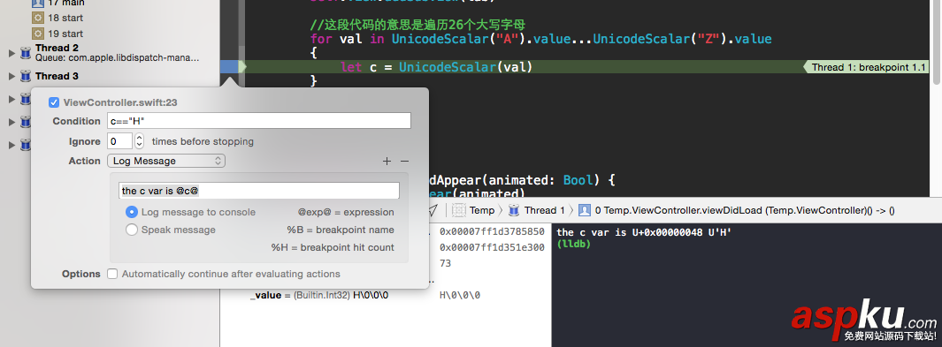Click the Ignore count stepper arrows
942x347 pixels.
[140, 141]
